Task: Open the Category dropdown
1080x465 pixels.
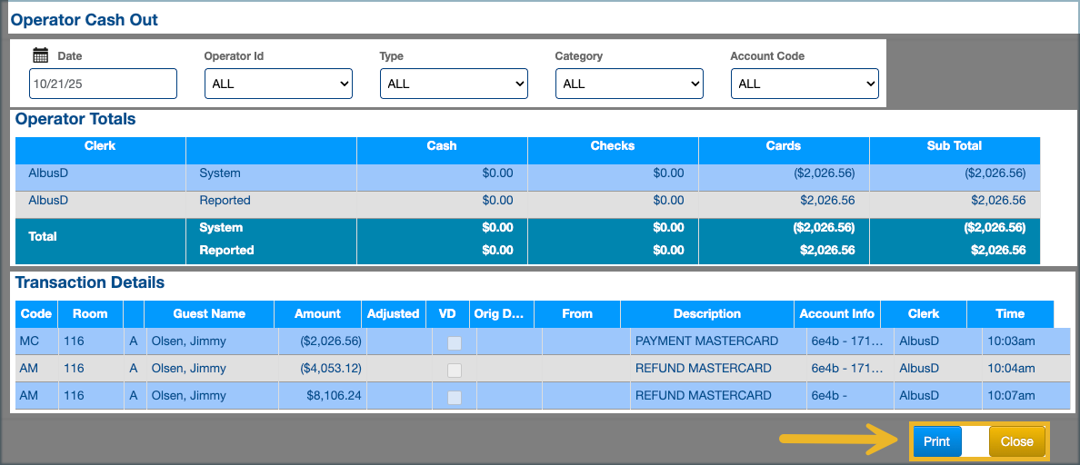Action: [x=628, y=84]
